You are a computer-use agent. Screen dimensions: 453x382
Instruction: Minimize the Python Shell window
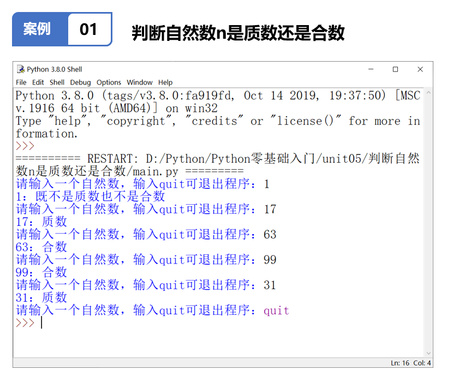371,69
